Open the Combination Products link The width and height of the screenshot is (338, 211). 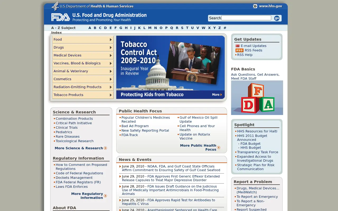tap(74, 119)
